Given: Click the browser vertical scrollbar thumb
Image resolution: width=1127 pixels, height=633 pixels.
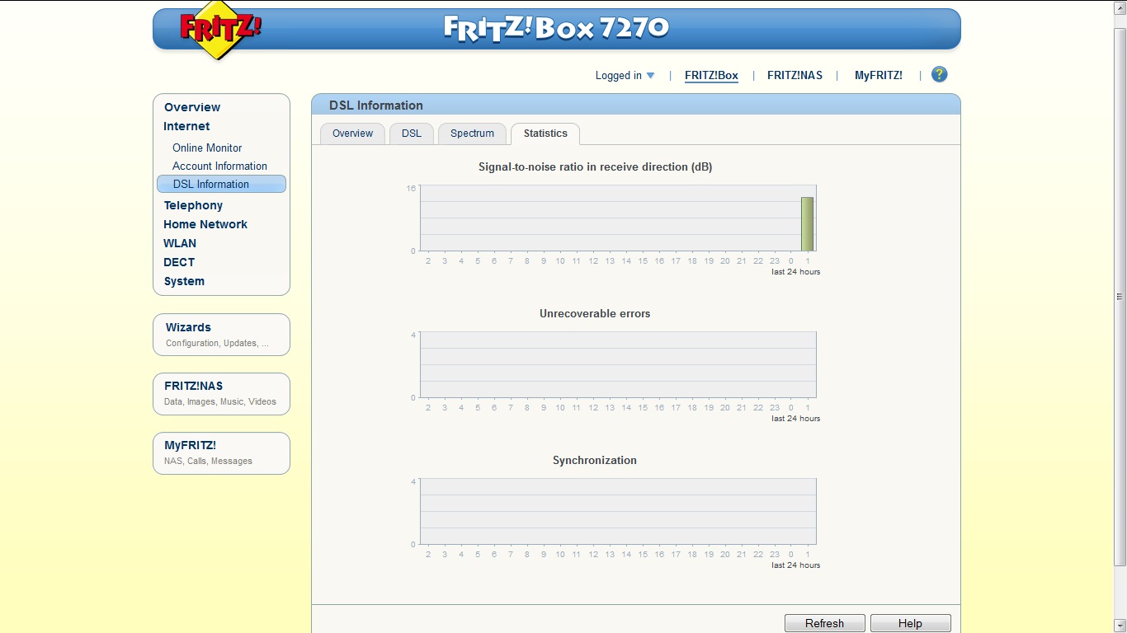Looking at the screenshot, I should coord(1120,297).
